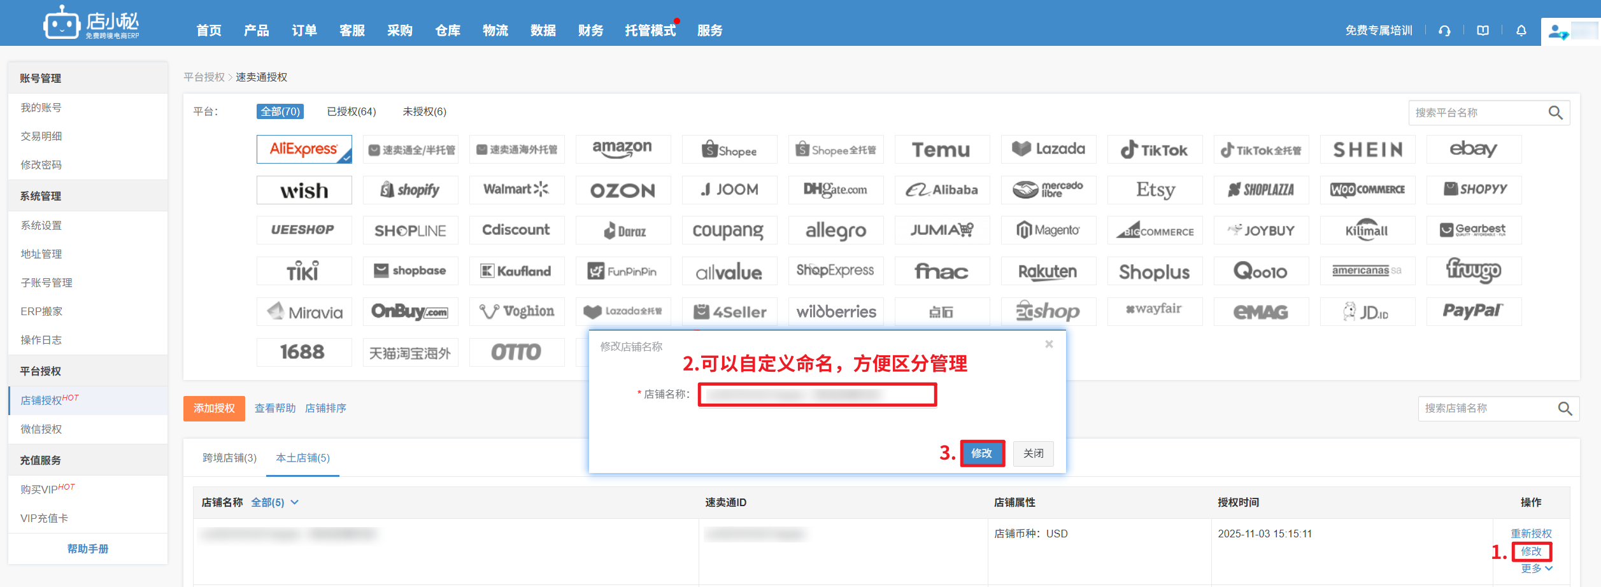
Task: Click the store search magnifier icon
Action: click(1565, 408)
